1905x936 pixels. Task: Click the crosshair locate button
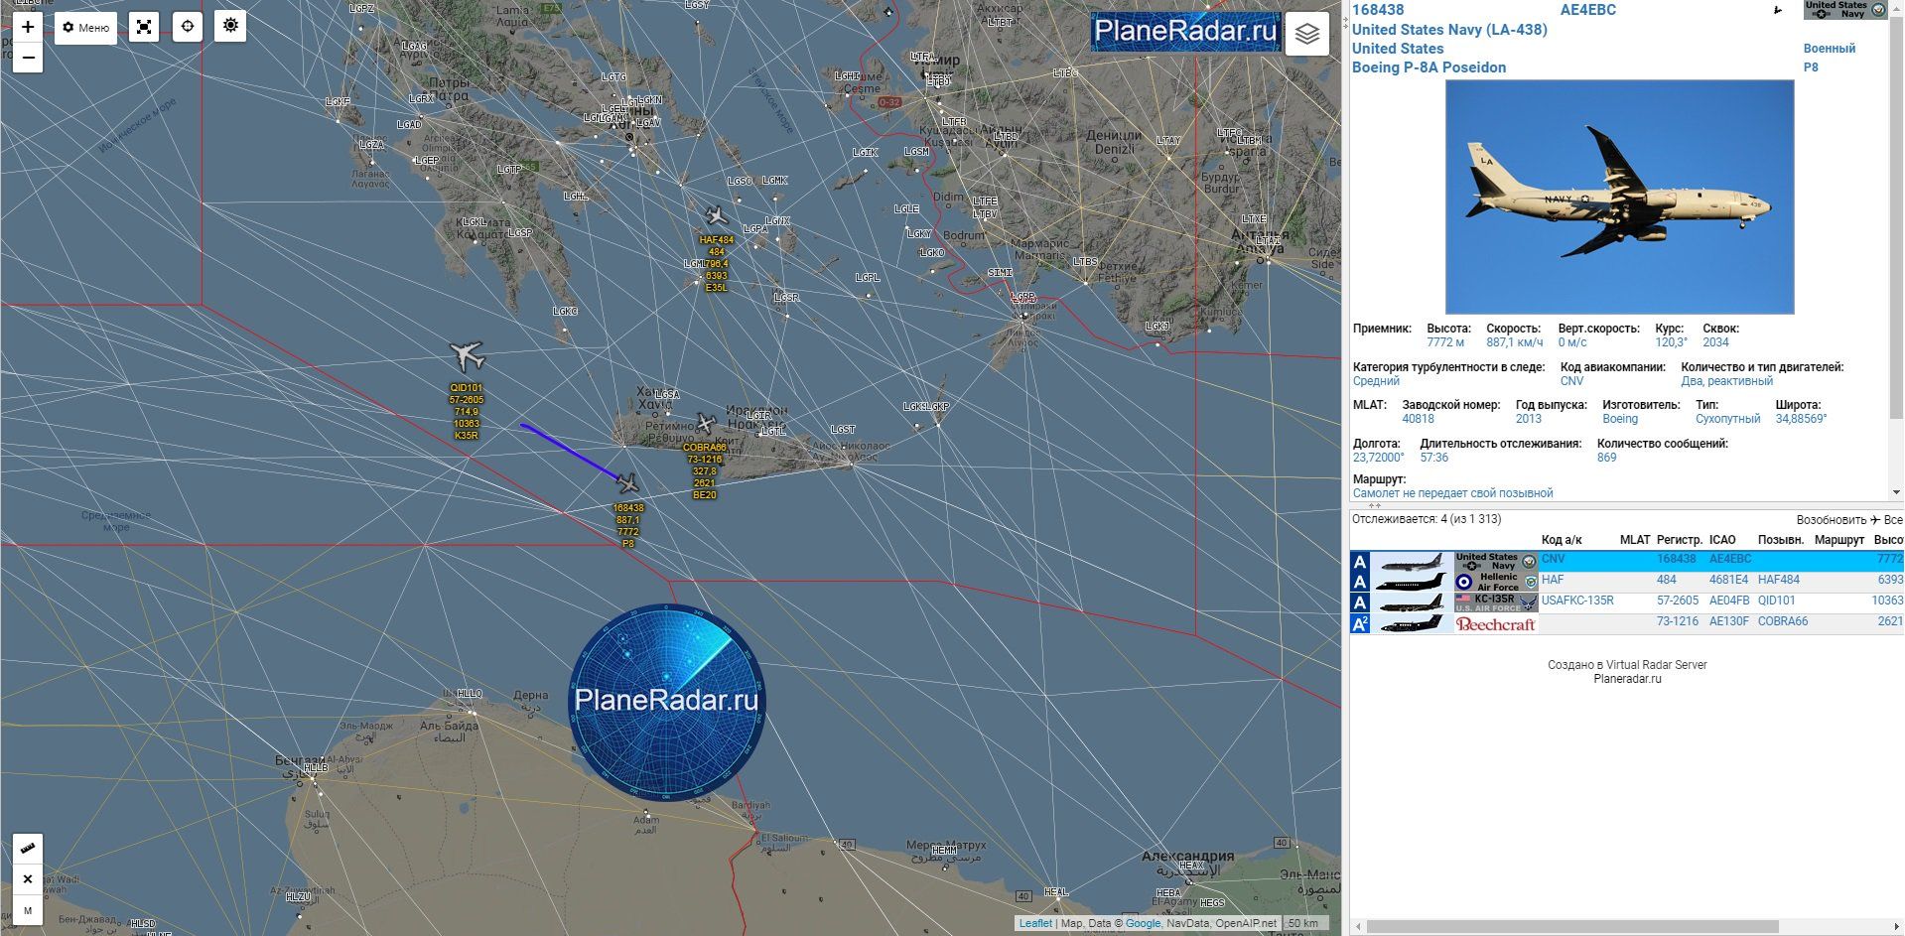point(188,28)
